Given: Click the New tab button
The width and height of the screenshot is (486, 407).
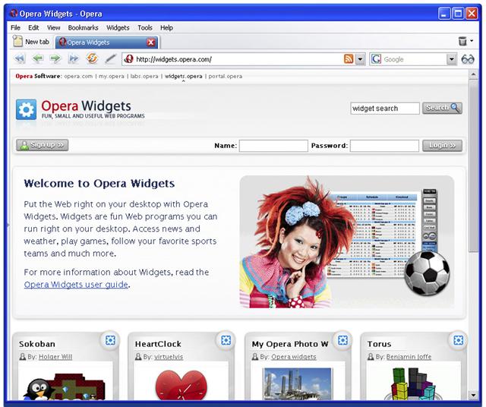Looking at the screenshot, I should [x=30, y=42].
